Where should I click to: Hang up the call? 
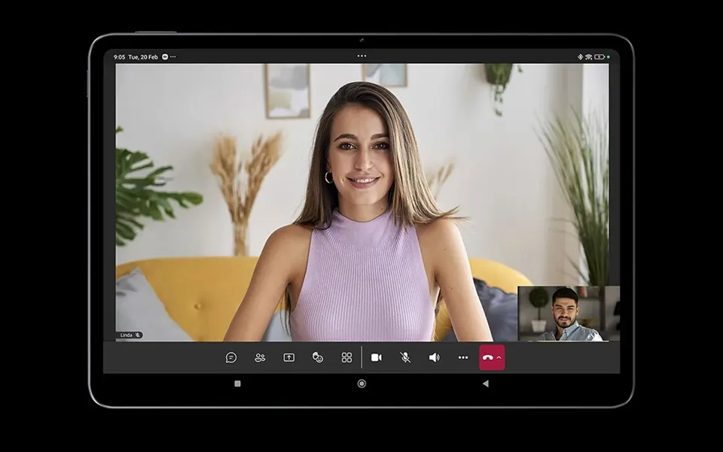[487, 358]
